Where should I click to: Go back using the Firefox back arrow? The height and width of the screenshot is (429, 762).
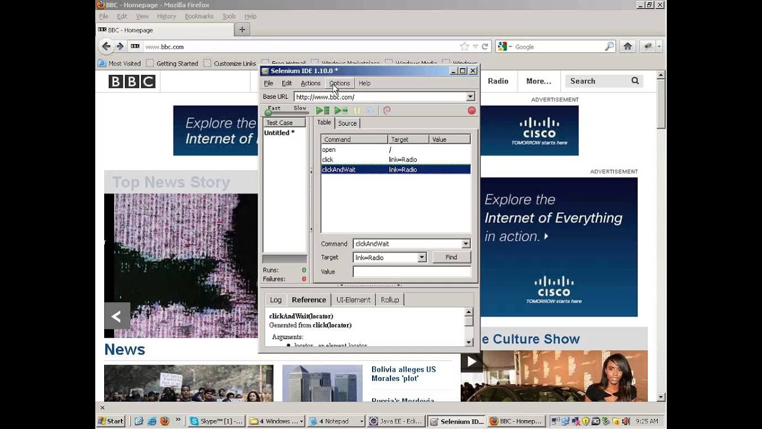[106, 46]
